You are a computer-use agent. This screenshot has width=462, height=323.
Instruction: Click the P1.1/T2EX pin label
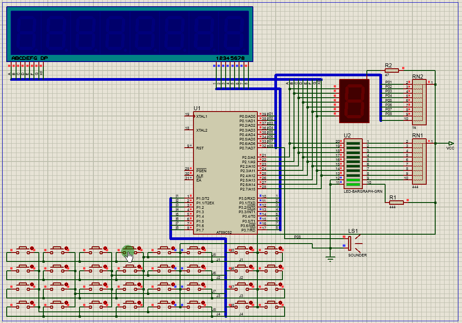[x=205, y=203]
